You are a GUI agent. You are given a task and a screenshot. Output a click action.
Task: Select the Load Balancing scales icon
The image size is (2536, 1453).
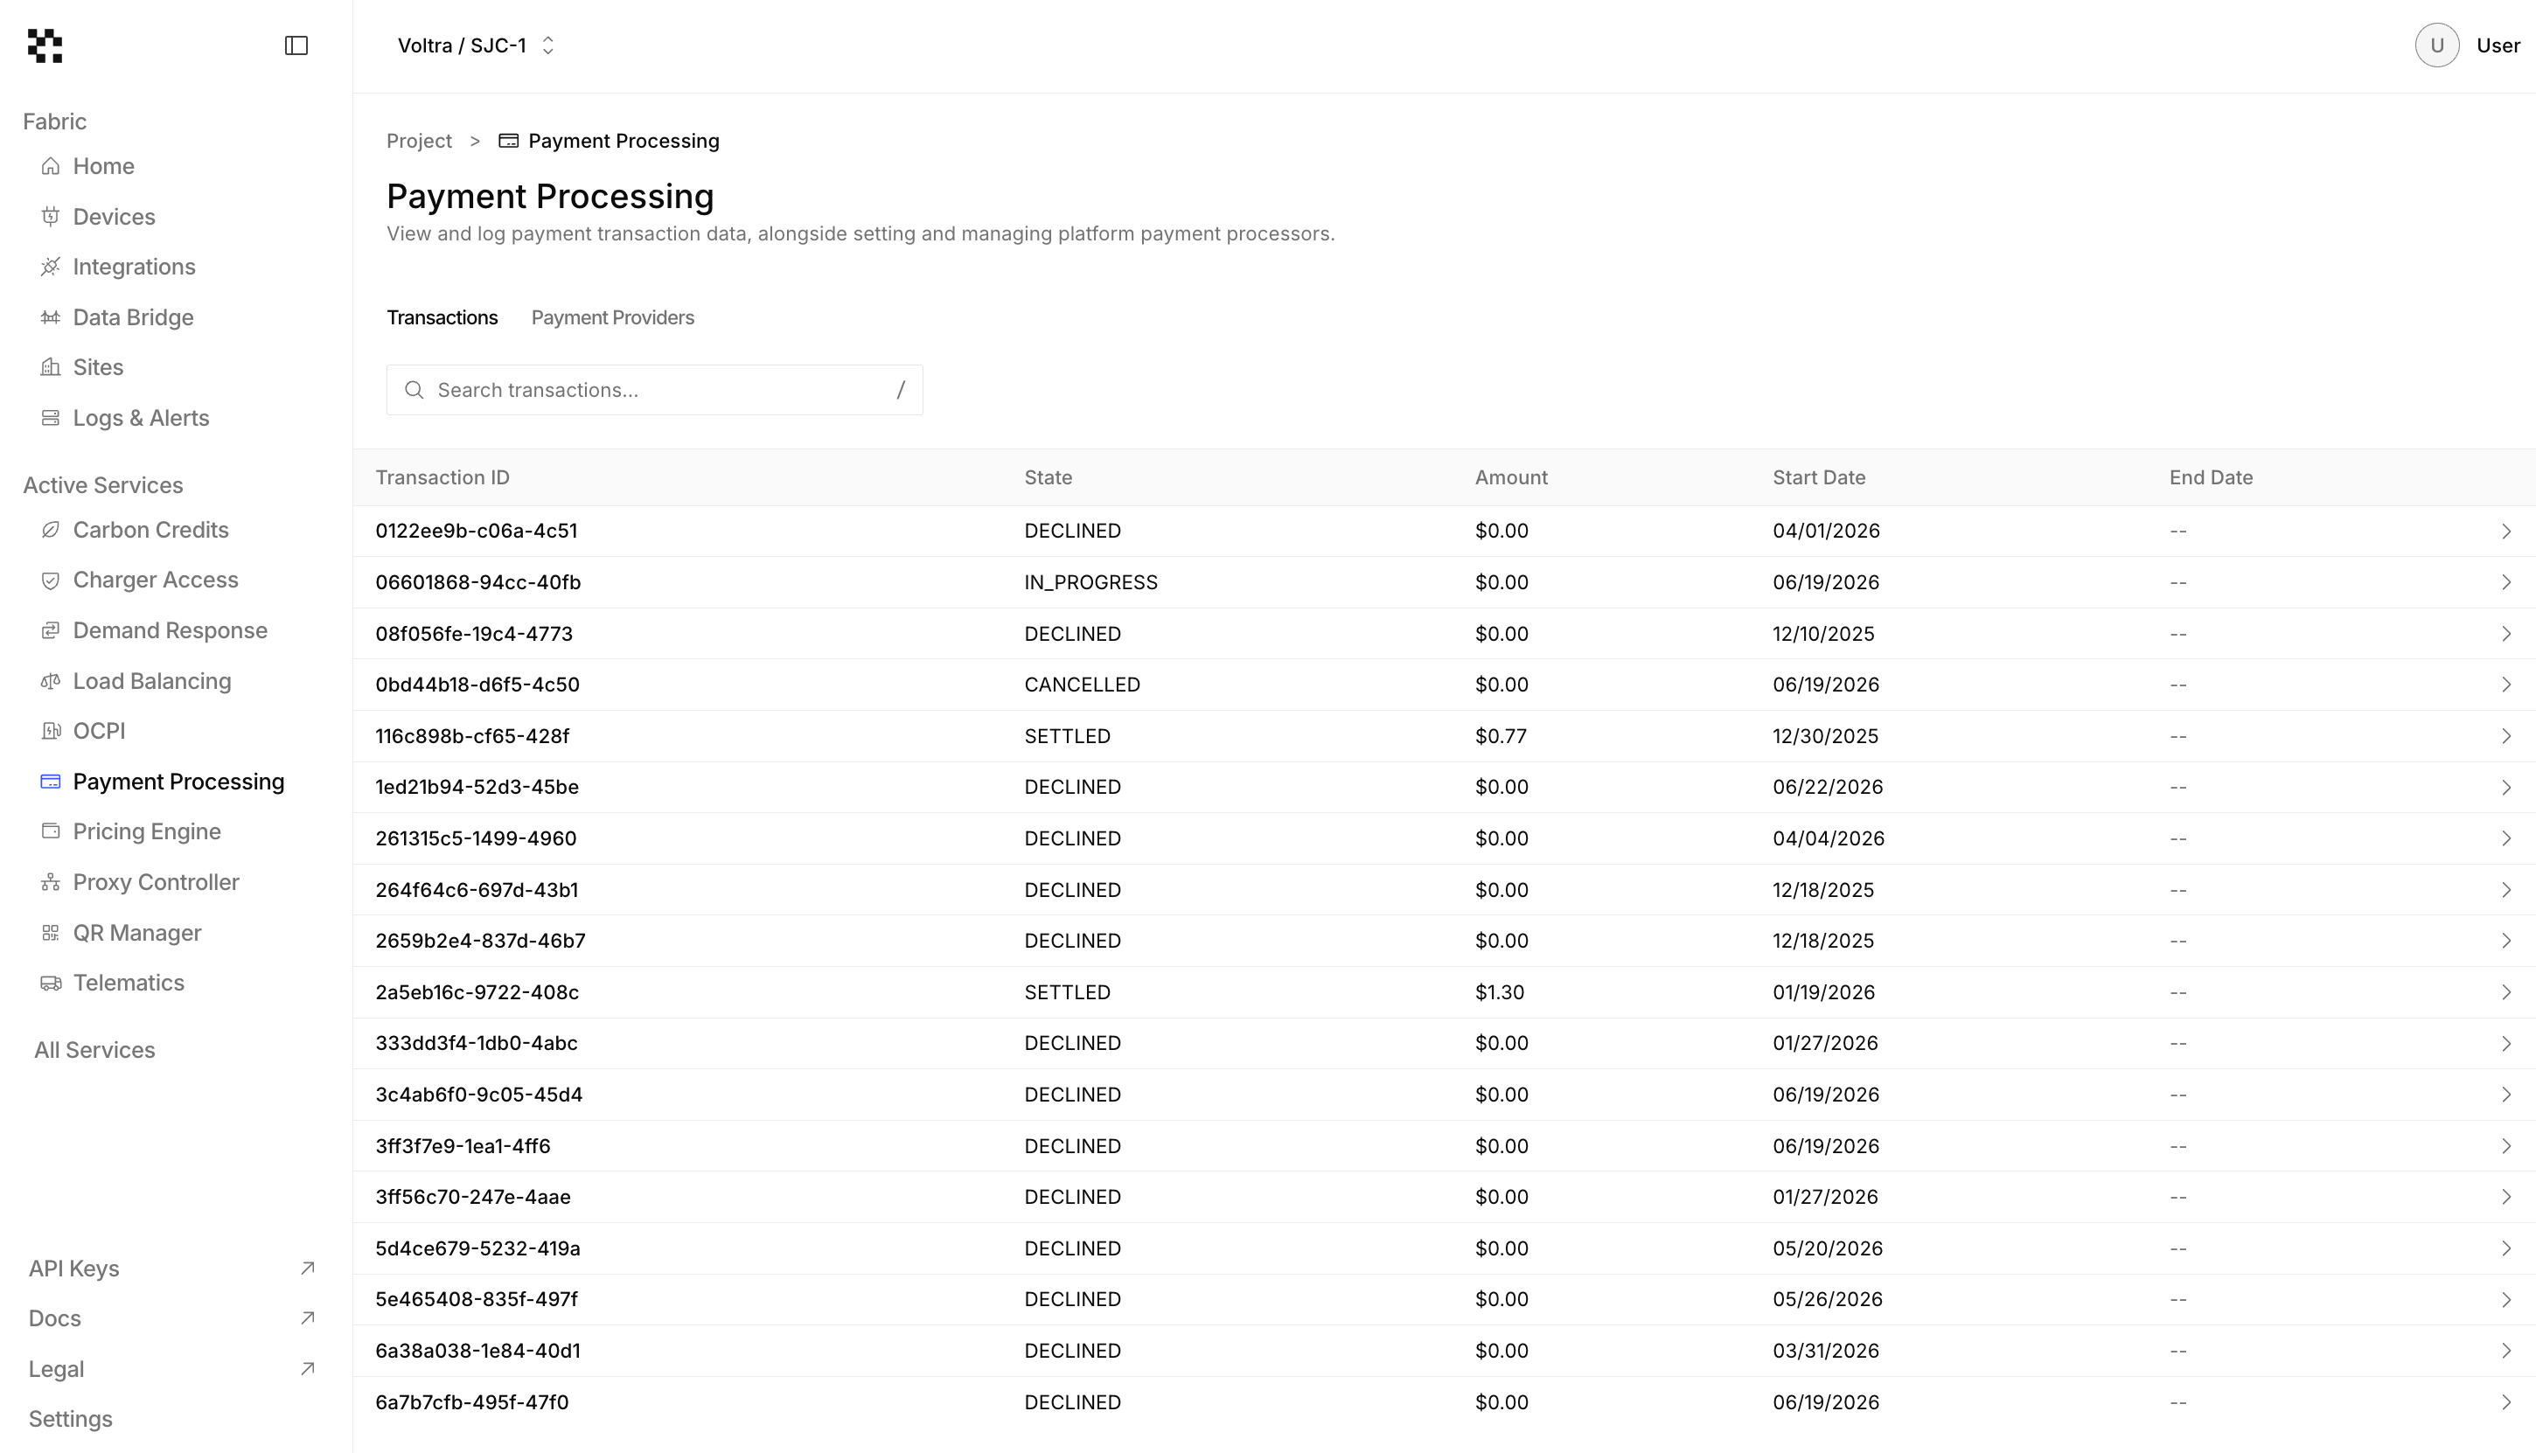[51, 680]
